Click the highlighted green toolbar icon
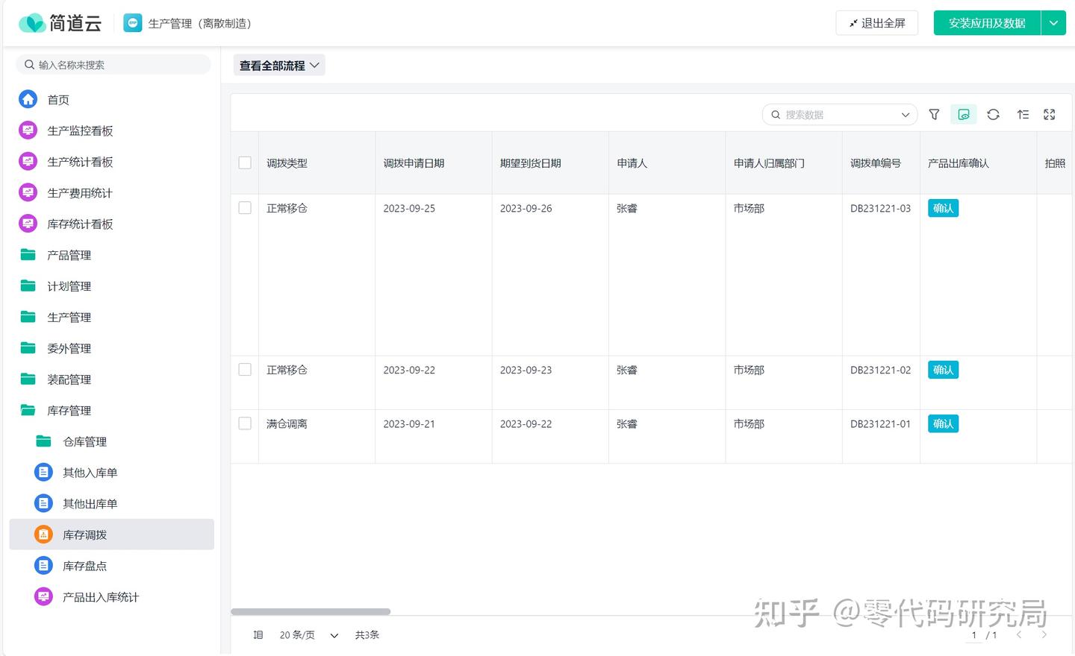The height and width of the screenshot is (656, 1075). [x=963, y=115]
